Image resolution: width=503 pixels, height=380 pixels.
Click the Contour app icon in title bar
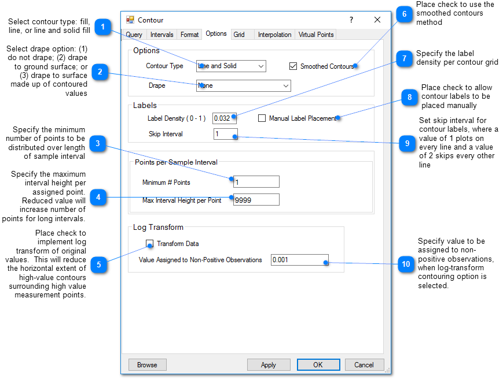pos(130,20)
